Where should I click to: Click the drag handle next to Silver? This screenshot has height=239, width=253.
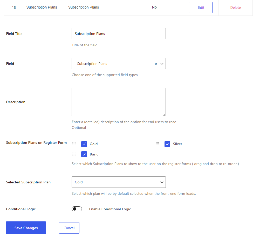pyautogui.click(x=157, y=144)
